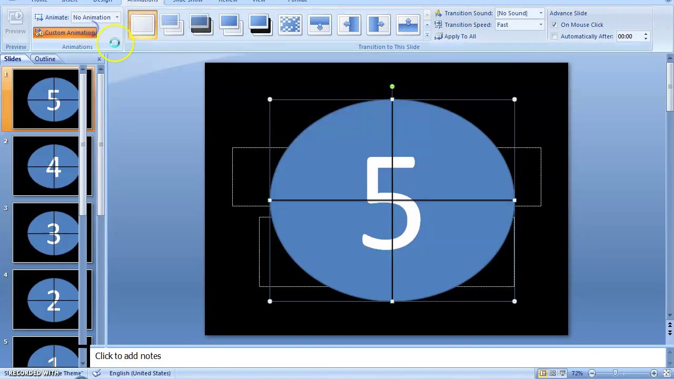The image size is (674, 379).
Task: Click Apply To All transitions
Action: pyautogui.click(x=455, y=36)
